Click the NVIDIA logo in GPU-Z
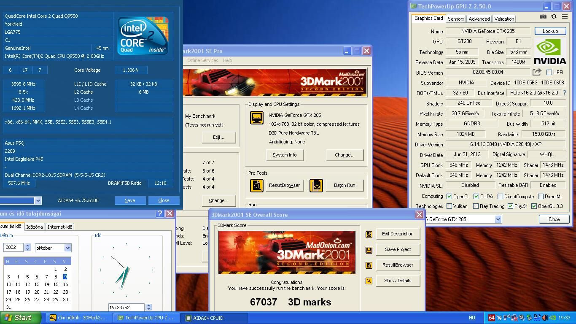This screenshot has height=324, width=576. pos(550,51)
